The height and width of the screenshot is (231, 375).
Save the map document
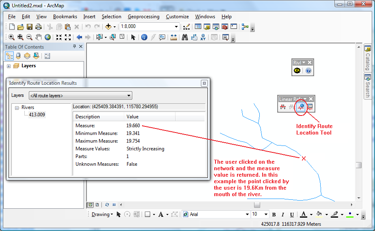pos(29,26)
